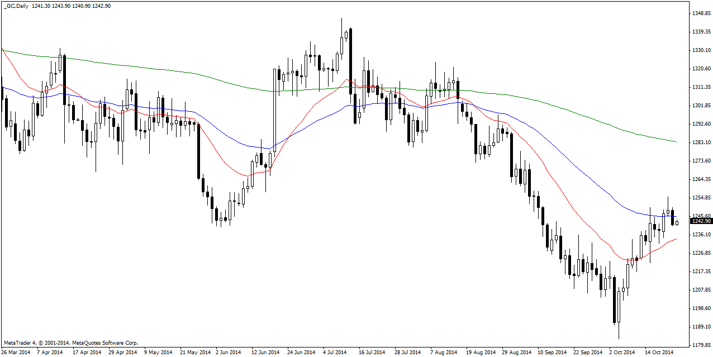
Task: Click the 1179.85 price axis label
Action: pos(701,345)
